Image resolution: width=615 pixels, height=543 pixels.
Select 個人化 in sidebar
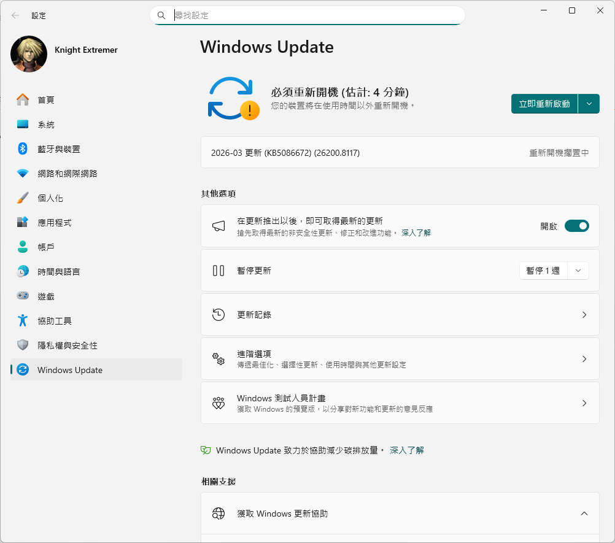pyautogui.click(x=96, y=198)
